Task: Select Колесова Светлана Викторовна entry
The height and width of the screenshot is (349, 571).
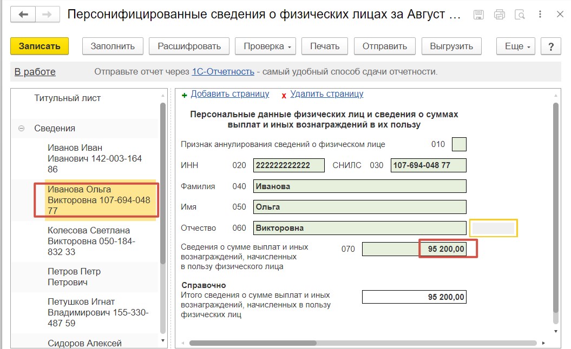Action: pos(92,241)
